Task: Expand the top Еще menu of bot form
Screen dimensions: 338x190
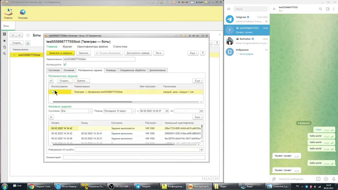Action: [194, 53]
